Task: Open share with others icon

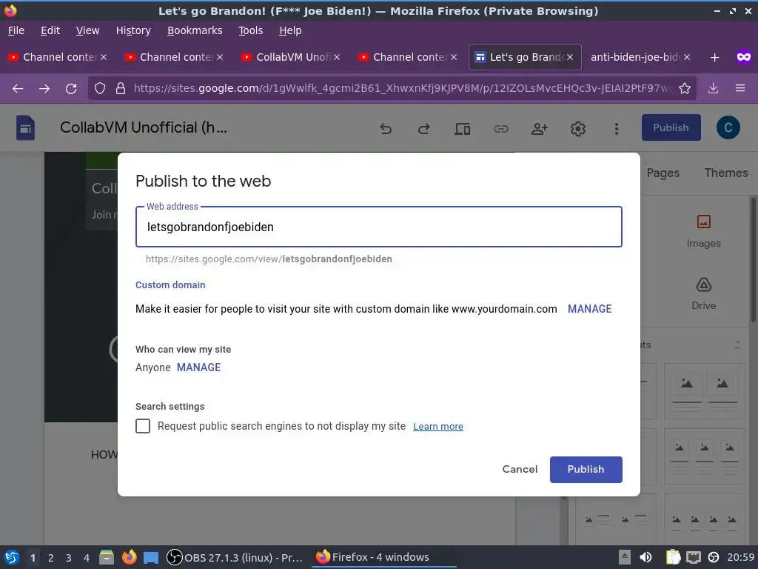Action: (x=539, y=129)
